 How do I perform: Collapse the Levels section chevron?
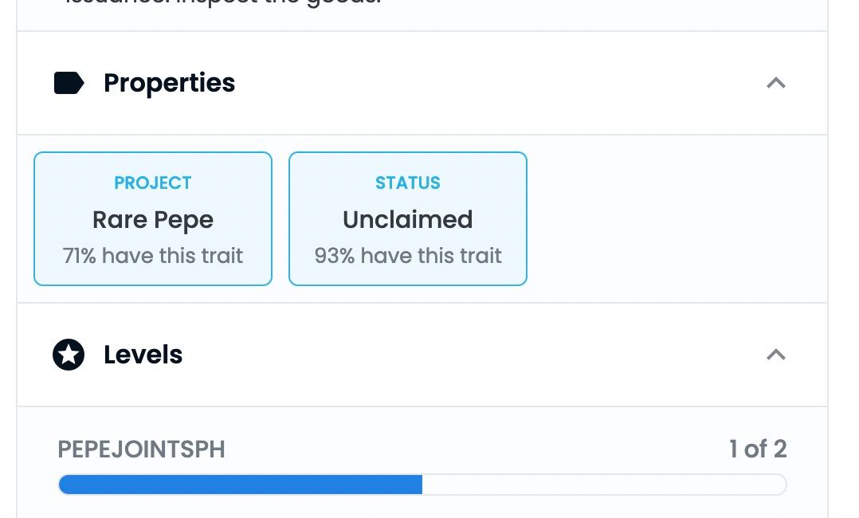click(x=776, y=355)
